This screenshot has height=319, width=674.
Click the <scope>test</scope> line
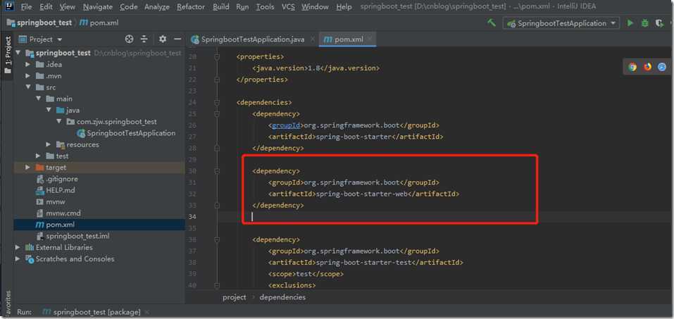[x=306, y=274]
